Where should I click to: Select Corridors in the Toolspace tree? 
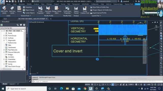point(11,57)
